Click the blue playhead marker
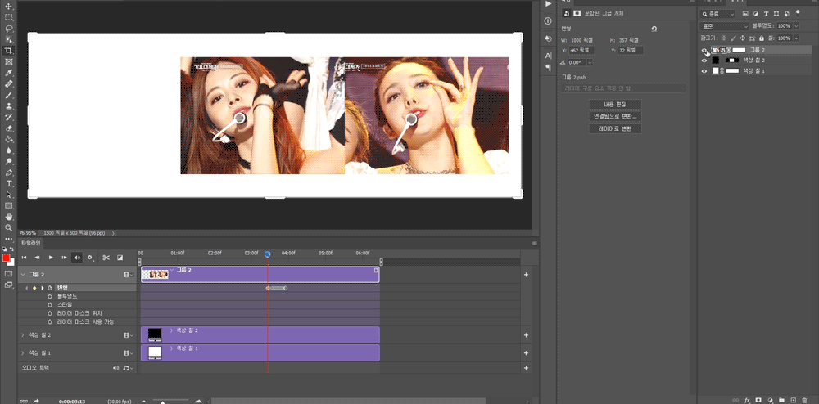 268,254
